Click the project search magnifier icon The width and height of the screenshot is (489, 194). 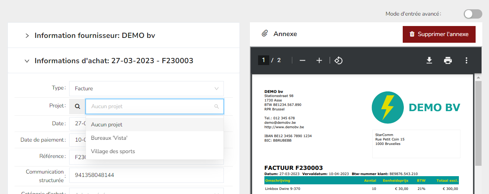click(x=77, y=106)
